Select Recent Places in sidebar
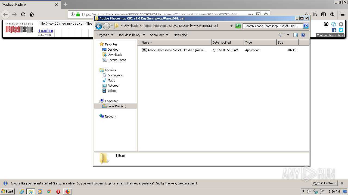 pyautogui.click(x=117, y=60)
